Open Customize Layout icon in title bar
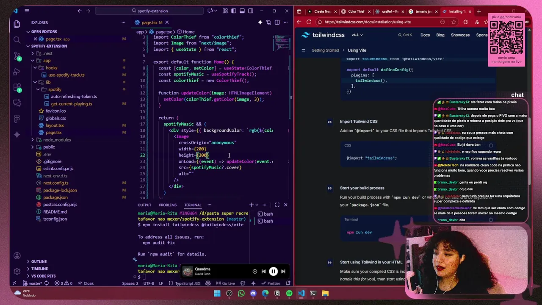Image resolution: width=542 pixels, height=305 pixels. (x=225, y=11)
